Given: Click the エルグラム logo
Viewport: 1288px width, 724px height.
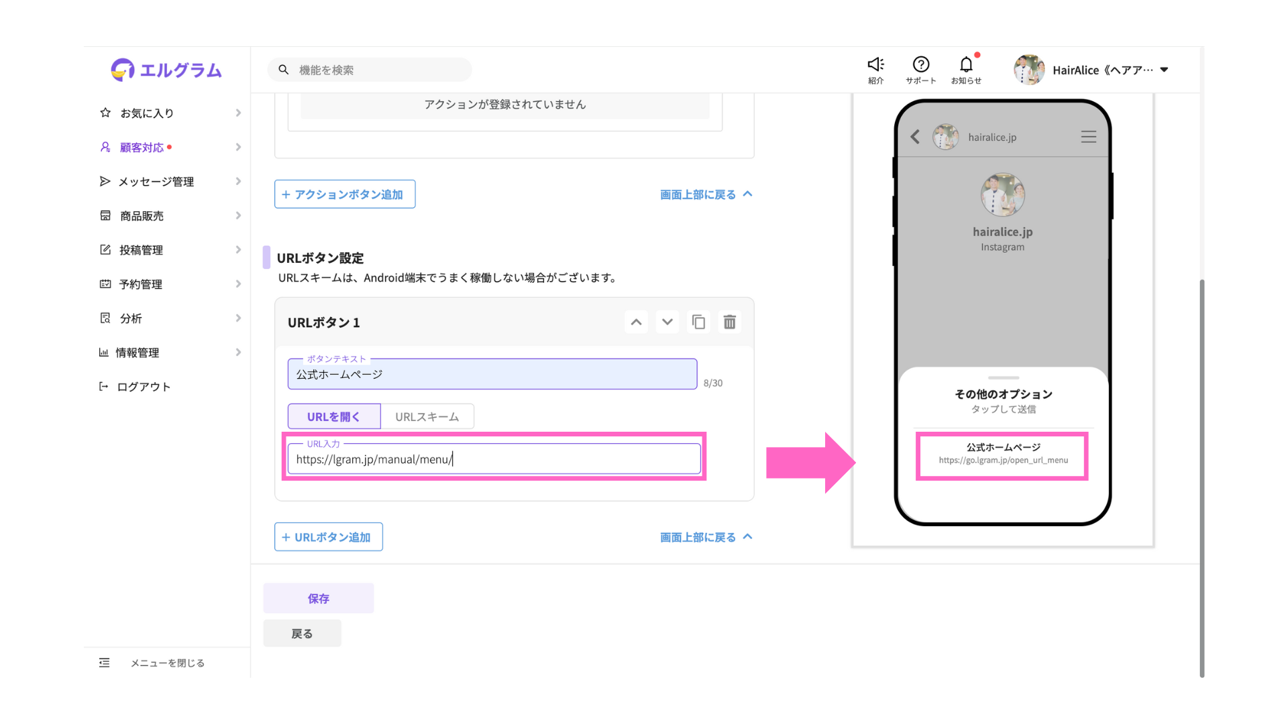Looking at the screenshot, I should (166, 70).
